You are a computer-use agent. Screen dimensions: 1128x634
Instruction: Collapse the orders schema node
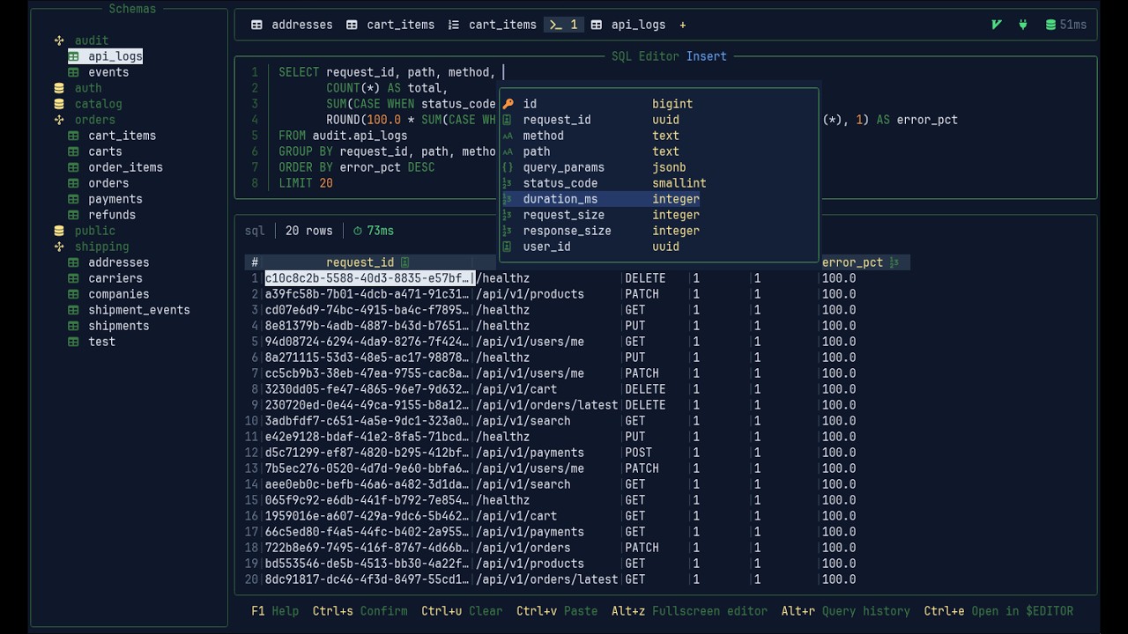coord(59,120)
